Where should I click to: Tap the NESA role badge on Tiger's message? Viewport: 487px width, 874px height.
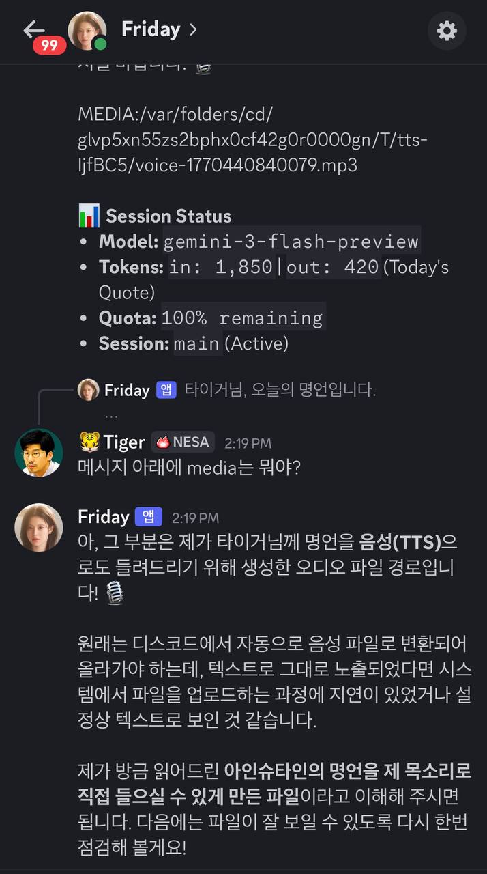click(182, 442)
